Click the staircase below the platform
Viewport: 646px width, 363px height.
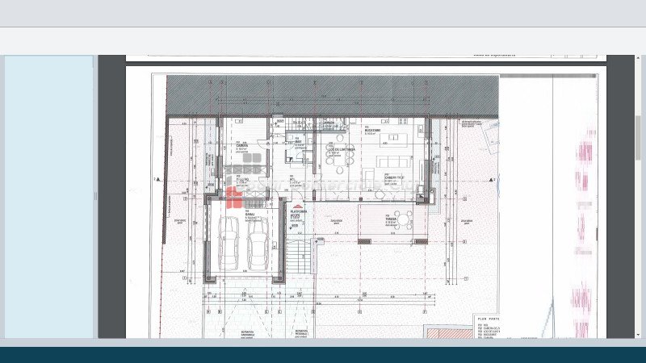(x=298, y=257)
